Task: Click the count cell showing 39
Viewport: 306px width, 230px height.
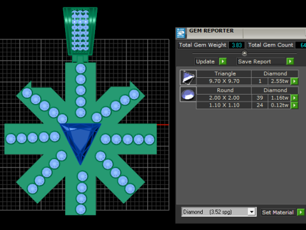Action: (x=259, y=98)
